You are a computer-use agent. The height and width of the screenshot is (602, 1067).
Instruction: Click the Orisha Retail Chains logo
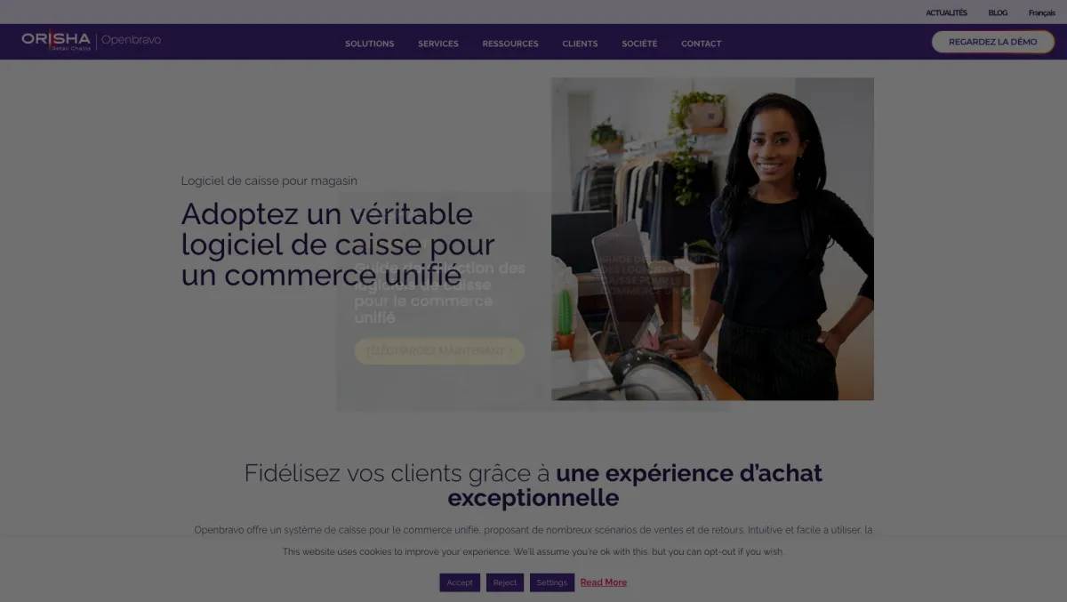click(x=56, y=41)
